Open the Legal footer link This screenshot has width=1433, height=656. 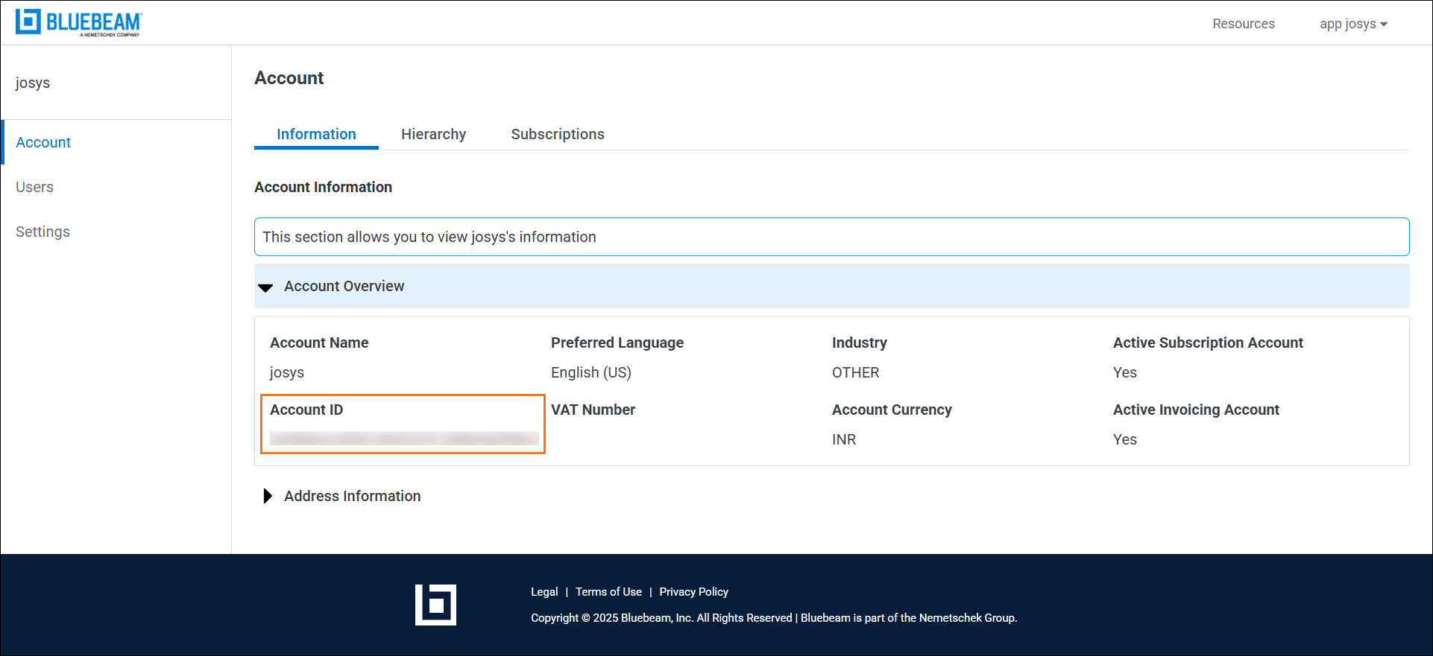click(x=544, y=592)
